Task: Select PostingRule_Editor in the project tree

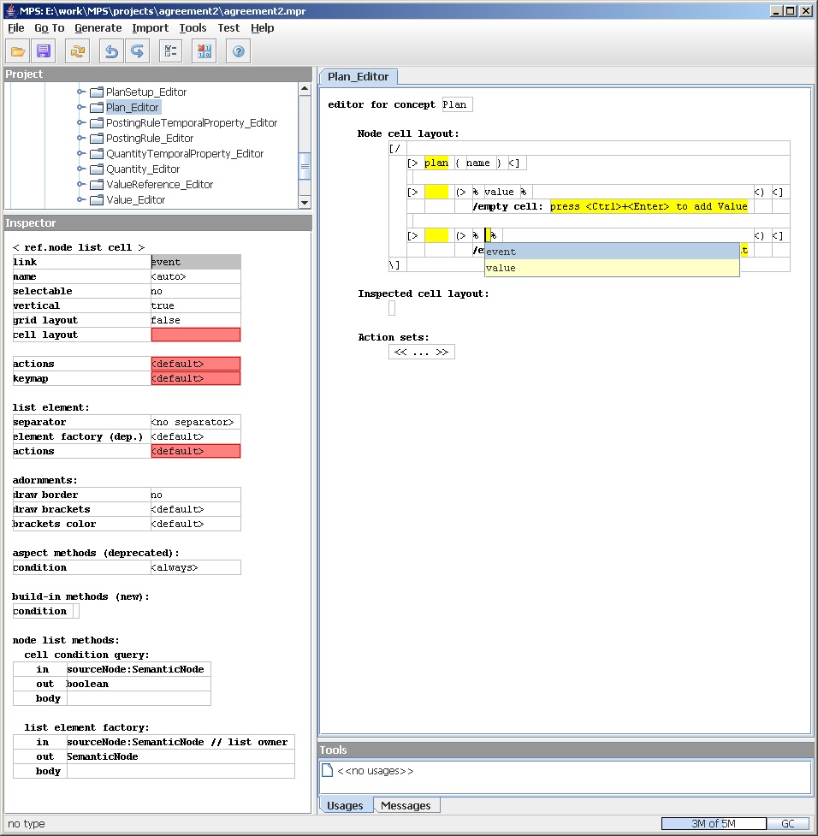Action: click(x=150, y=139)
